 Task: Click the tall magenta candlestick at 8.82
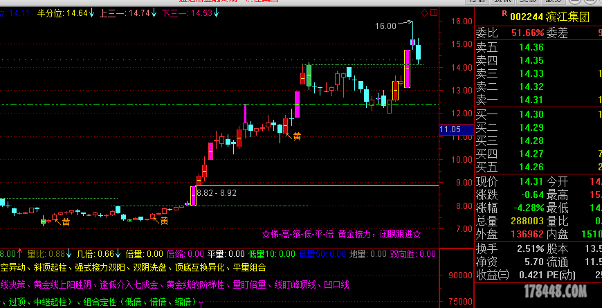click(194, 196)
